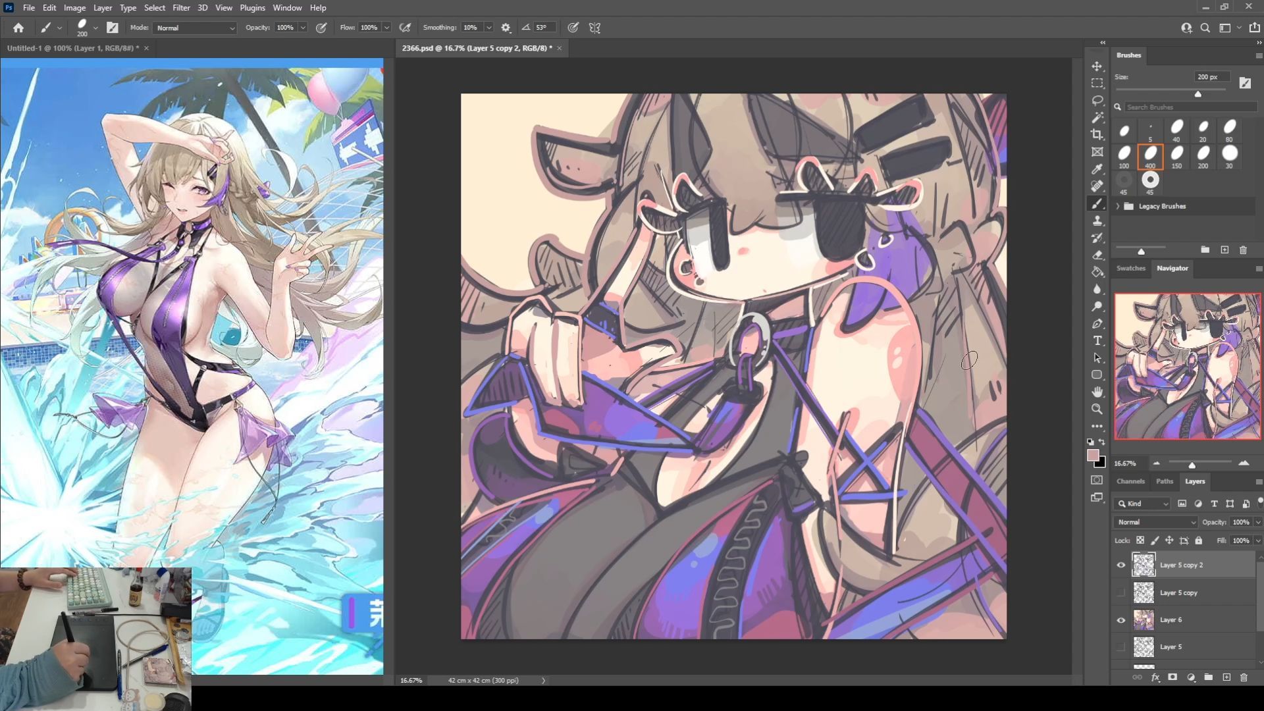Select the Rectangular Marquee tool
1264x711 pixels.
[x=1097, y=84]
